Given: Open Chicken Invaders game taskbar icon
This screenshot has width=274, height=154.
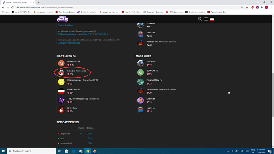Looking at the screenshot, I should 95,151.
